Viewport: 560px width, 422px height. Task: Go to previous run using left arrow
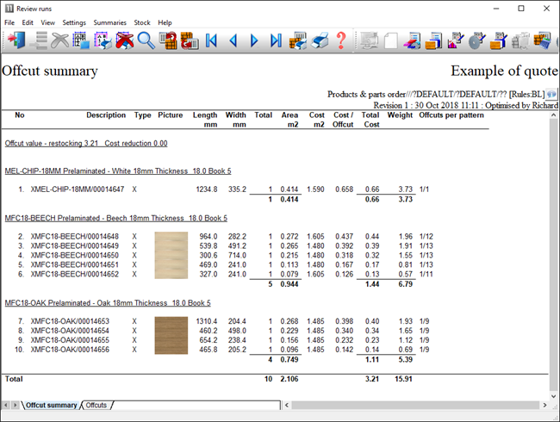pos(233,40)
